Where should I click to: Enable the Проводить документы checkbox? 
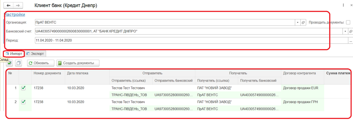click(x=348, y=22)
